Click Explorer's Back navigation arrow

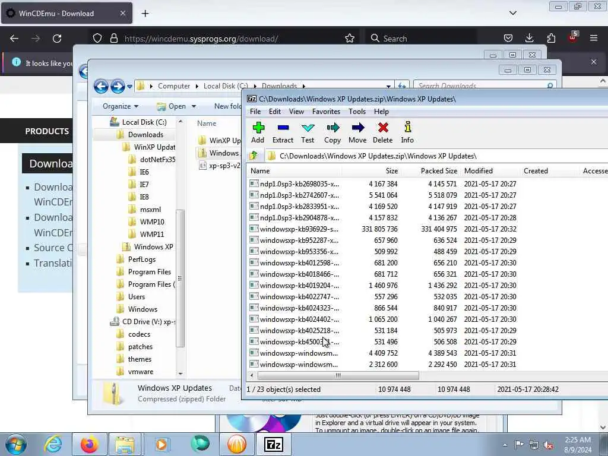click(x=101, y=86)
